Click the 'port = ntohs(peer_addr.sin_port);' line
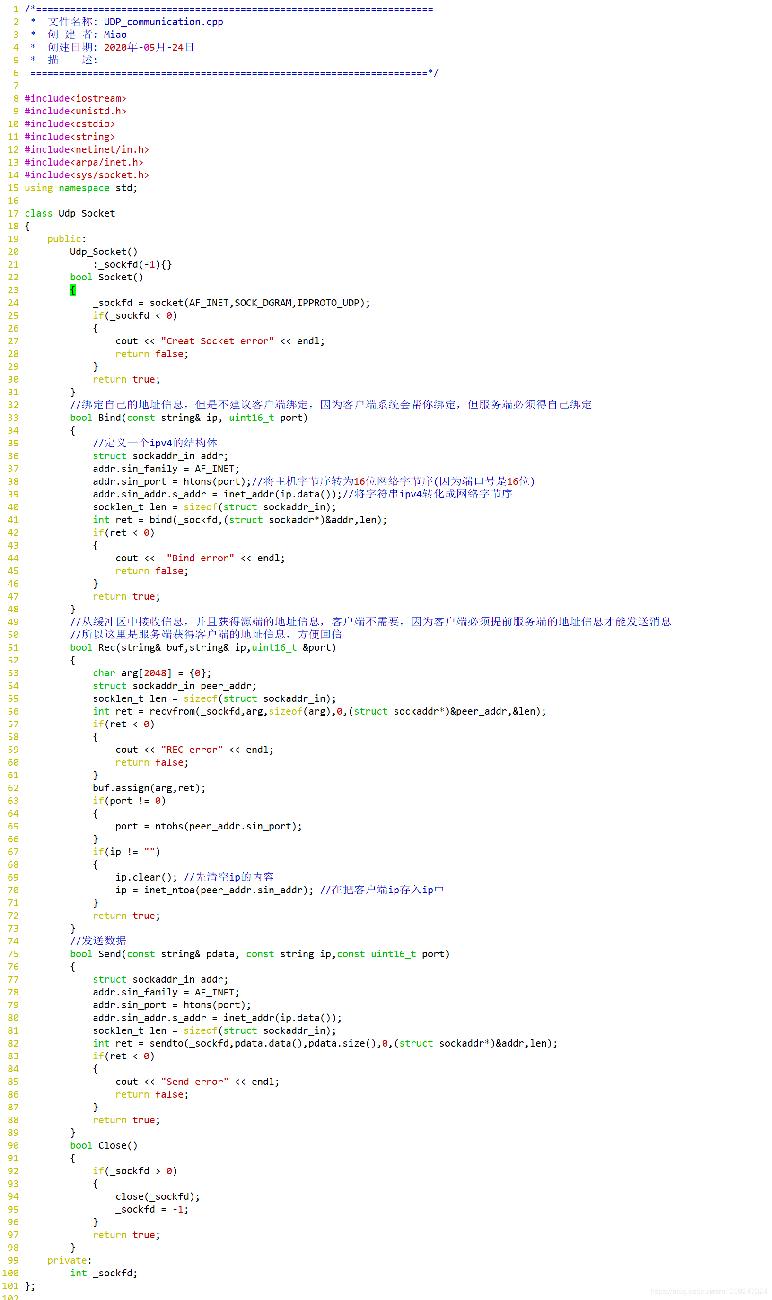 coord(209,826)
